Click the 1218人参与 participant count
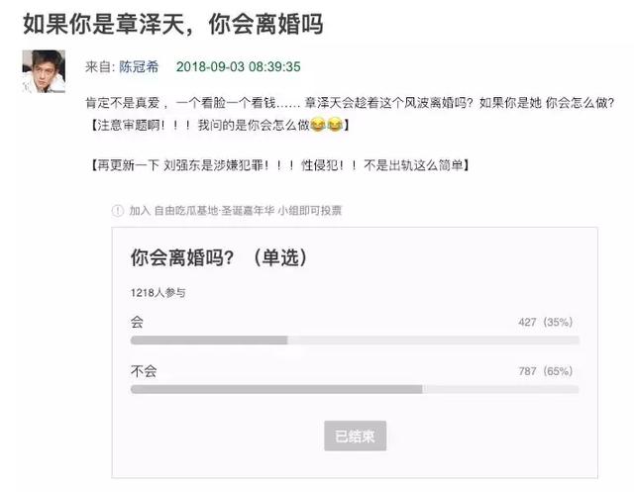634x492 pixels. tap(158, 293)
